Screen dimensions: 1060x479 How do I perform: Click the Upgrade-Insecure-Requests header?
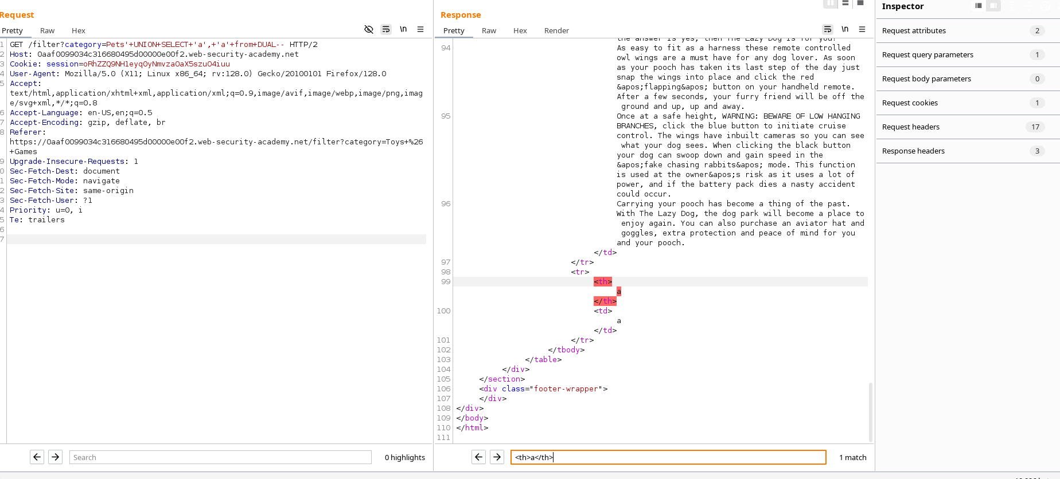tap(74, 161)
